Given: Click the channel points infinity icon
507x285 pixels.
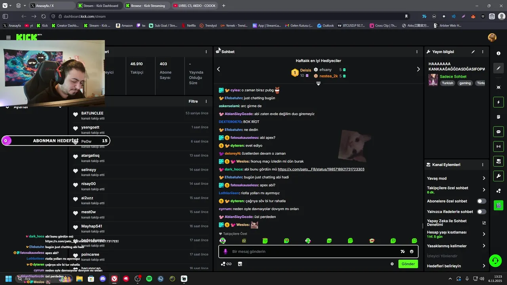Looking at the screenshot, I should [226, 264].
